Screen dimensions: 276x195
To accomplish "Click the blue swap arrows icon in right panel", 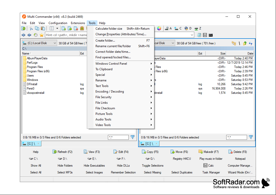I will 251,43.
